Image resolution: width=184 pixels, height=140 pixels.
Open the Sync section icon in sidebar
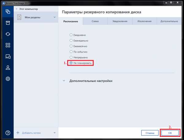pos(8,34)
